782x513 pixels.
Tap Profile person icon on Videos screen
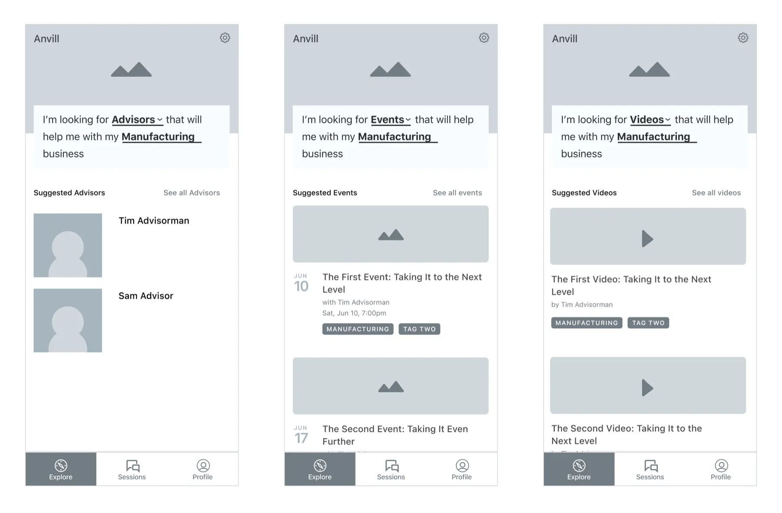pyautogui.click(x=721, y=466)
